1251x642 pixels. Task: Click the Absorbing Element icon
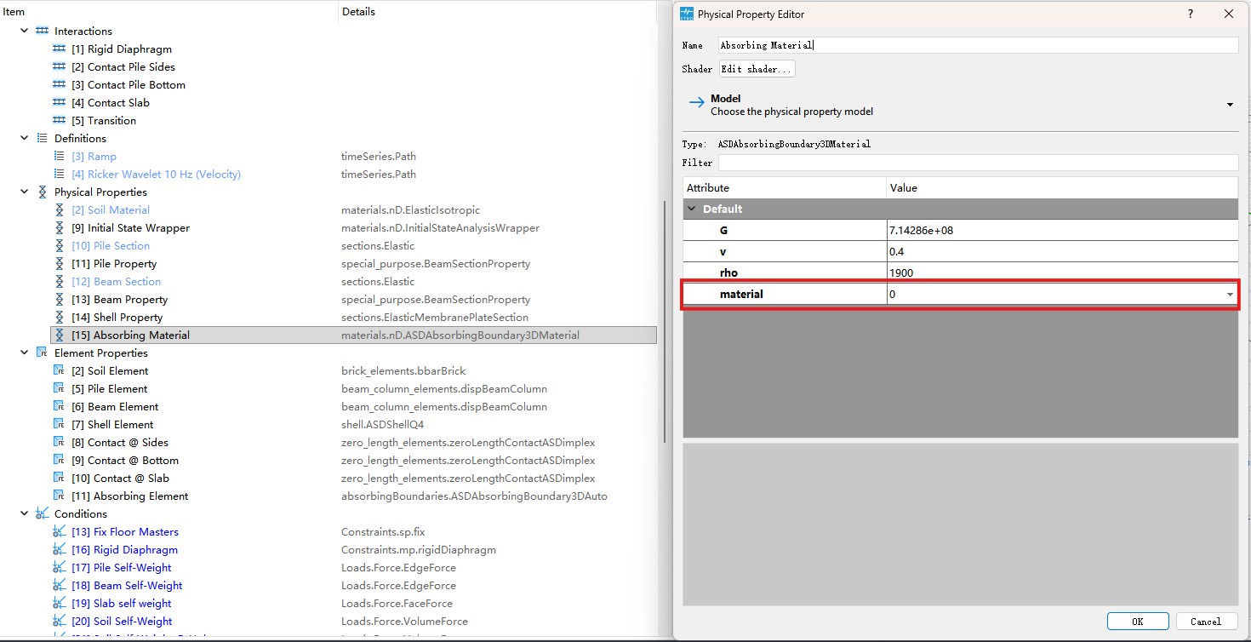[59, 496]
